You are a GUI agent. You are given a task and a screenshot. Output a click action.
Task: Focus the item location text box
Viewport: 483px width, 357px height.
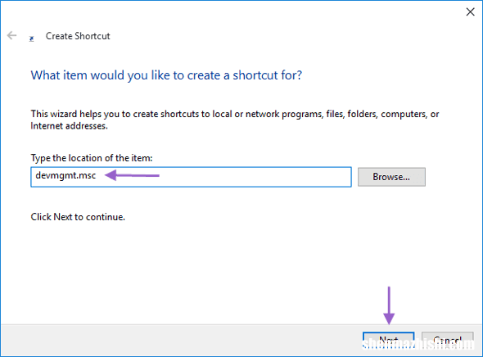pos(191,177)
